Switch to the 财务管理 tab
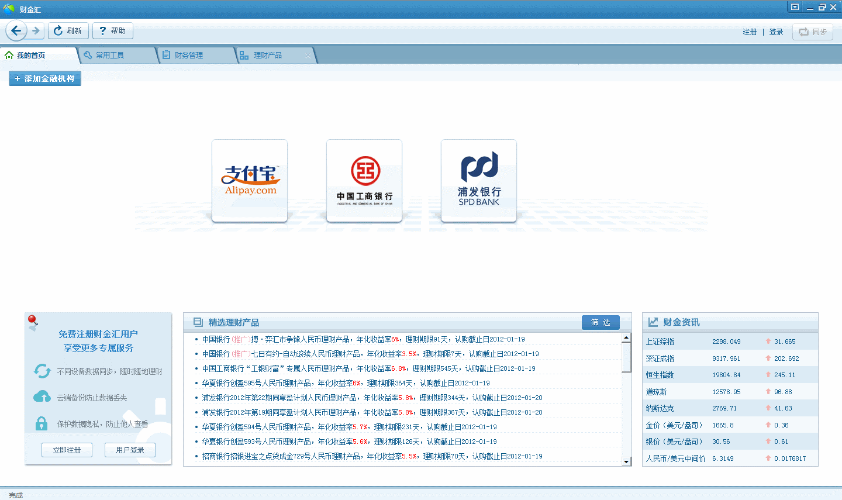 [198, 55]
